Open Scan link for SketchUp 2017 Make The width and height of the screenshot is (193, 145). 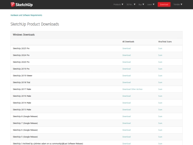(160, 89)
